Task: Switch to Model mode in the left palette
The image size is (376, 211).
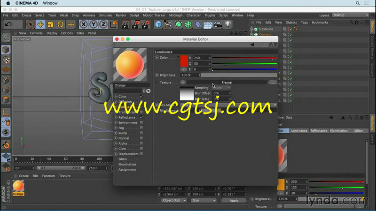Action: [6, 50]
